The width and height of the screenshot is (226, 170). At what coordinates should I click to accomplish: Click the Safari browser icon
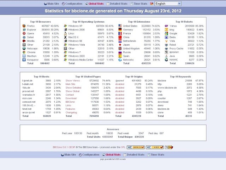[x=24, y=37]
